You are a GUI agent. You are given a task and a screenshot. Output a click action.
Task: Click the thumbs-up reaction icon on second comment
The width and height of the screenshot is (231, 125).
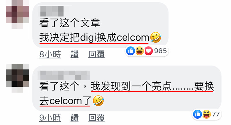point(198,114)
